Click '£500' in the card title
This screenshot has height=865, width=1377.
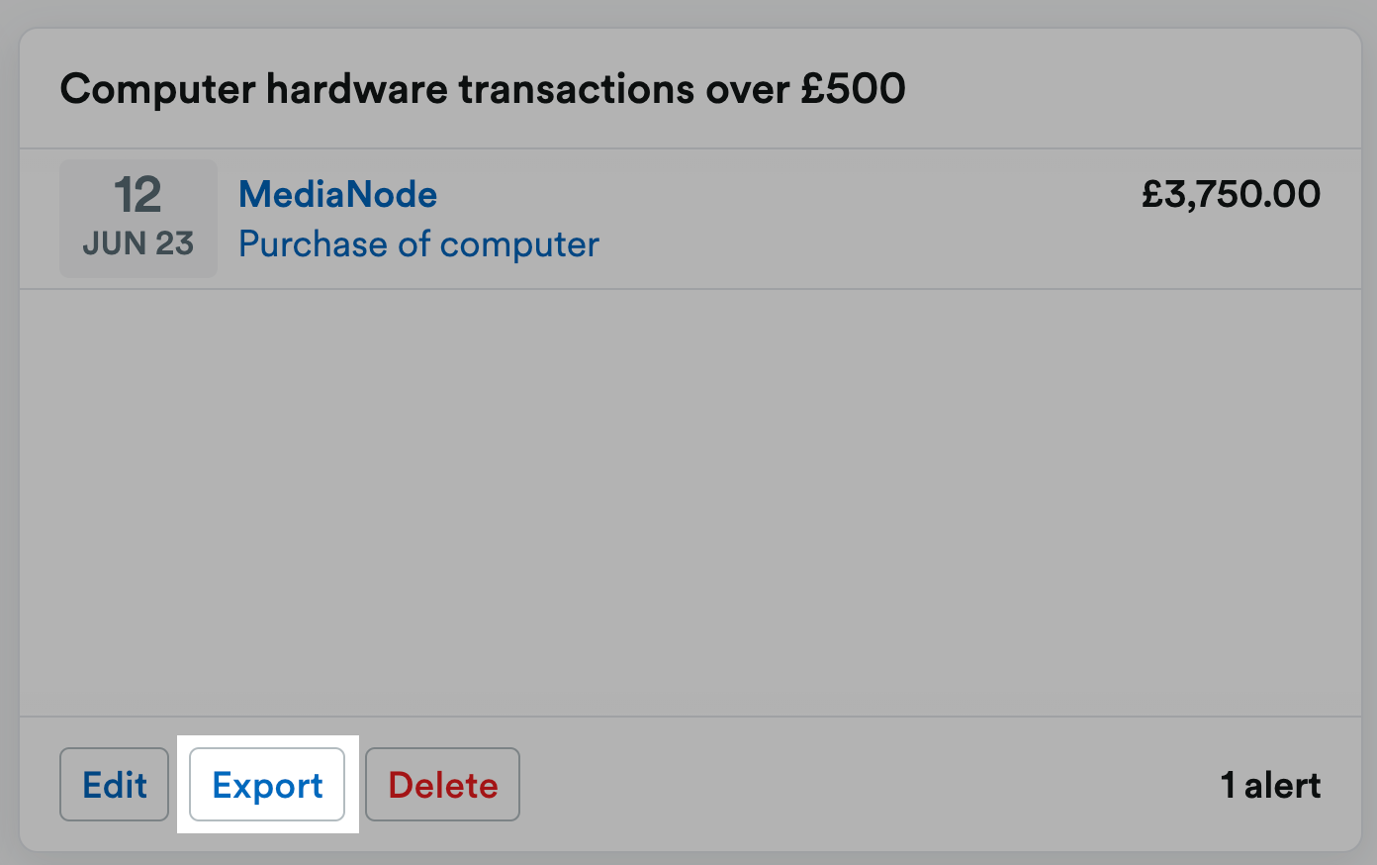(854, 89)
